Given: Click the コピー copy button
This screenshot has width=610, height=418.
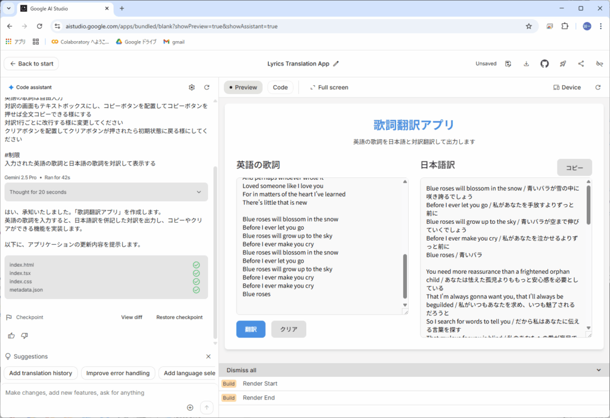Looking at the screenshot, I should [x=575, y=167].
